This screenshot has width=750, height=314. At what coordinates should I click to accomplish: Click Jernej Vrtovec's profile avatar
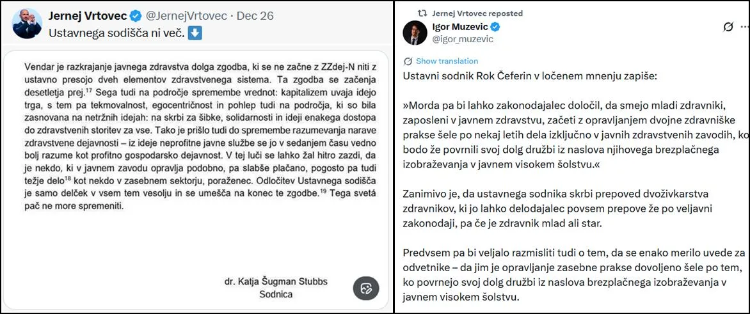[x=27, y=23]
